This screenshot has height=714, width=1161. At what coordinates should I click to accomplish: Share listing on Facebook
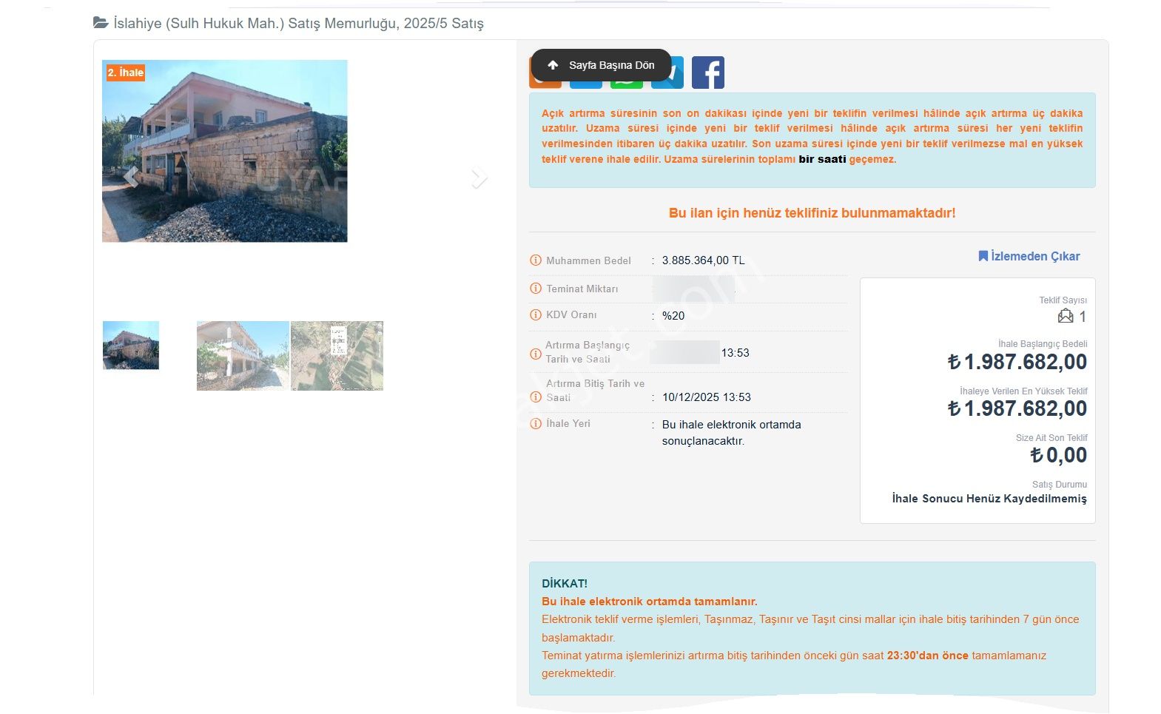[707, 73]
